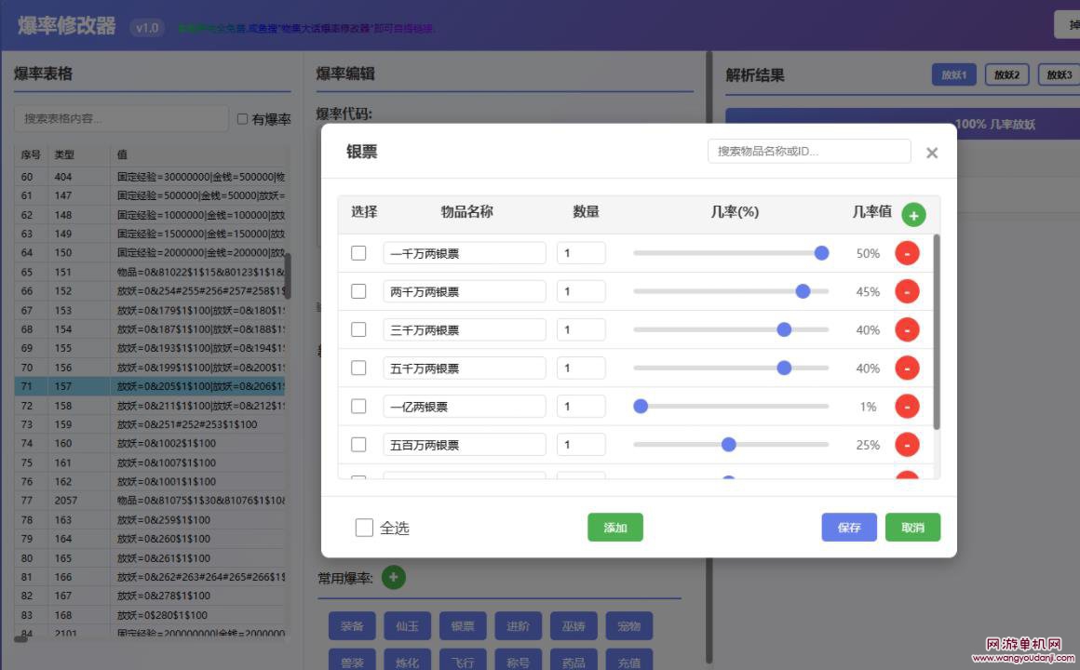
Task: Remove the 一亿两银票 item
Action: (x=907, y=407)
